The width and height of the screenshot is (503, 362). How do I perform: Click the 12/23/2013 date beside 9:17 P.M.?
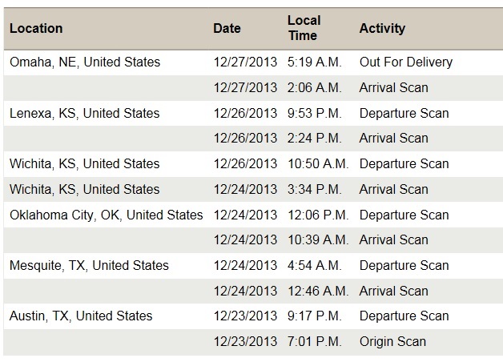[x=245, y=316]
